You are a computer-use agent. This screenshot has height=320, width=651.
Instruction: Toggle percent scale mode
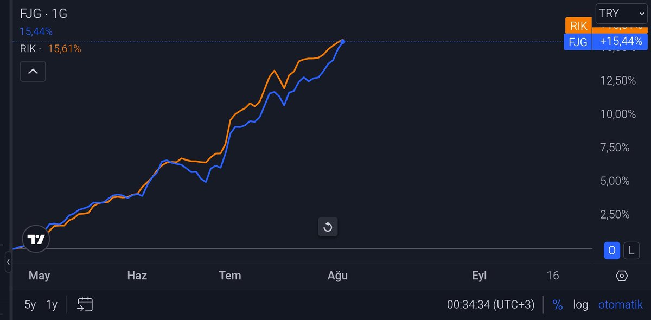557,305
